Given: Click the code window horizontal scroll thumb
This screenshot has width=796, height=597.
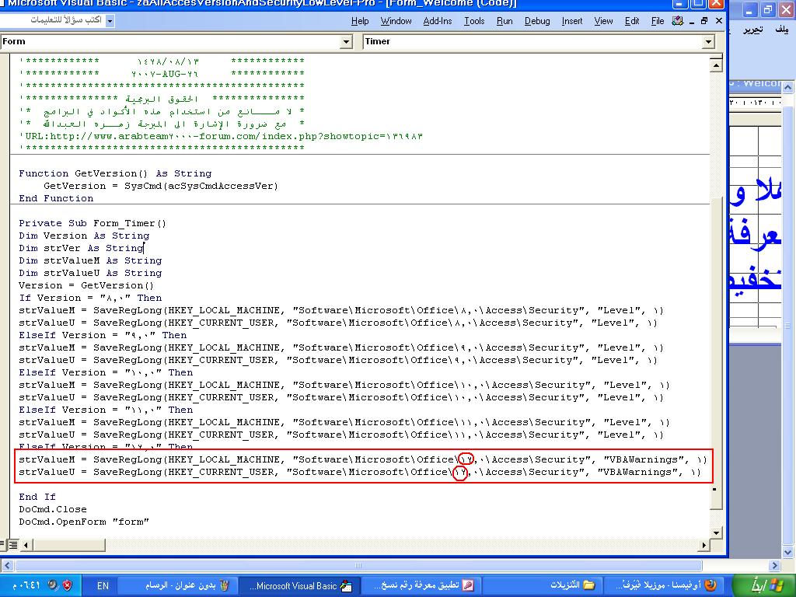Looking at the screenshot, I should (68, 545).
